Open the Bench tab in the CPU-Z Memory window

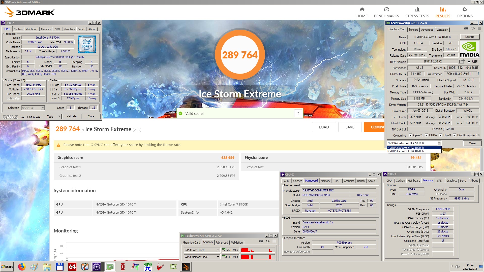[x=463, y=181]
